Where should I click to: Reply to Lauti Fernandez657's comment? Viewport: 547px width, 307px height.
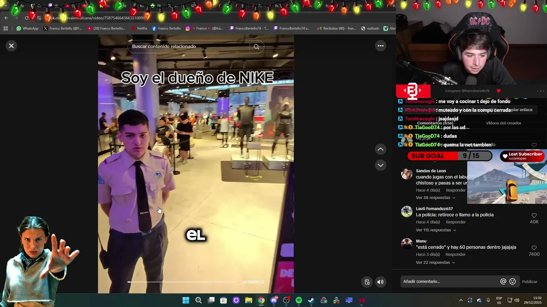click(456, 222)
